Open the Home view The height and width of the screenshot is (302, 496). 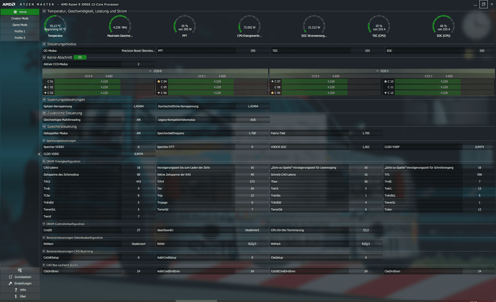tap(20, 12)
